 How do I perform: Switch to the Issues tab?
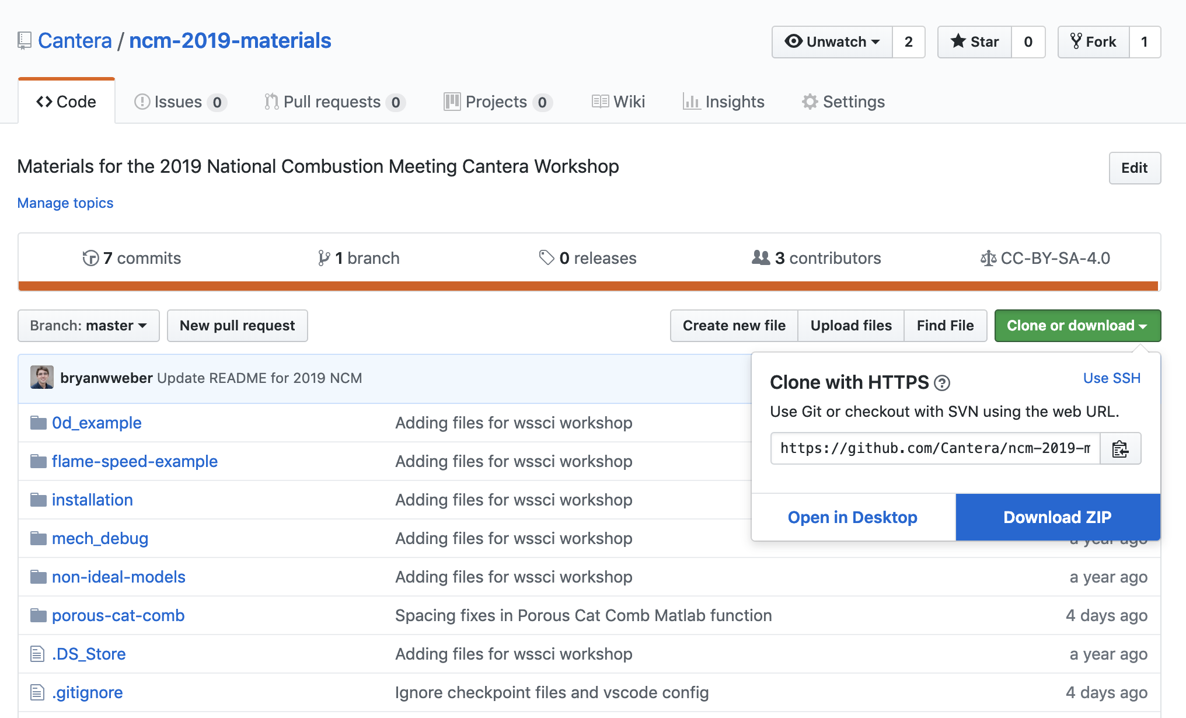(x=180, y=102)
